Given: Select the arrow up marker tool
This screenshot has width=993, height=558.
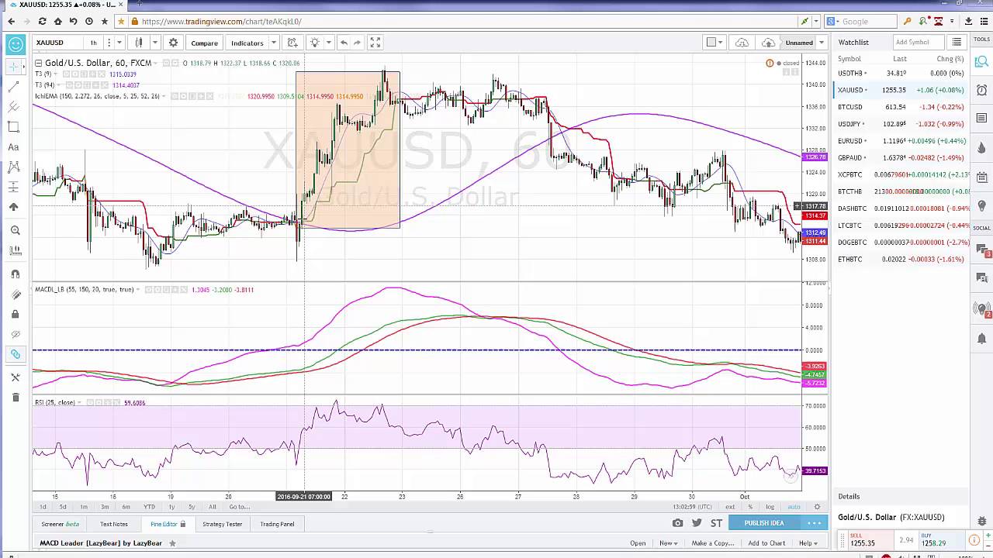Looking at the screenshot, I should [14, 207].
